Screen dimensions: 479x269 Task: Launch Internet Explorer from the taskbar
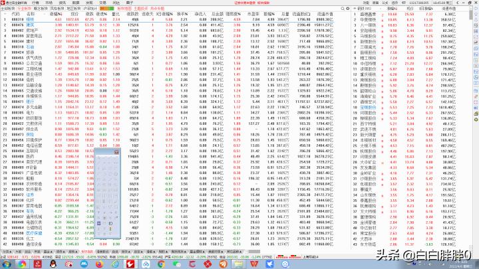(x=115, y=264)
